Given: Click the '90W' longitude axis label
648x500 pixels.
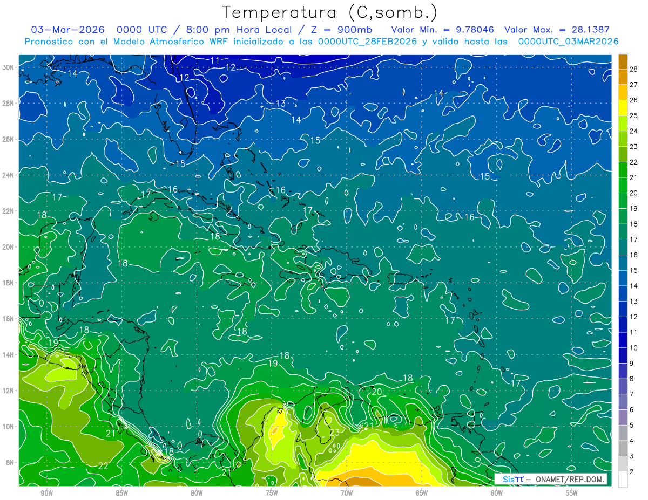Looking at the screenshot, I should pyautogui.click(x=46, y=493).
